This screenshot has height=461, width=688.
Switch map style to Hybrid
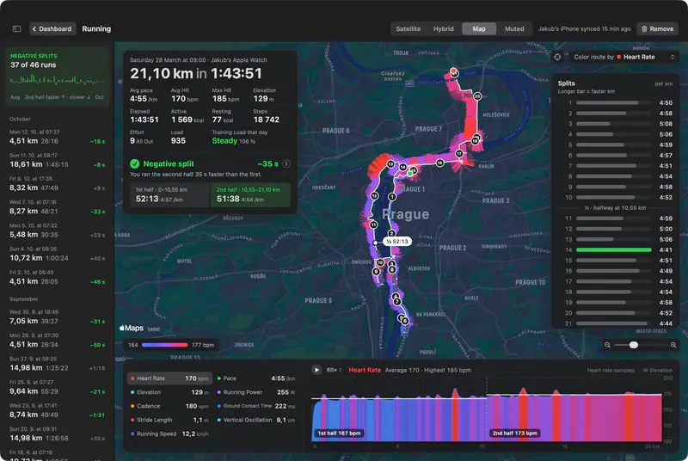click(443, 29)
